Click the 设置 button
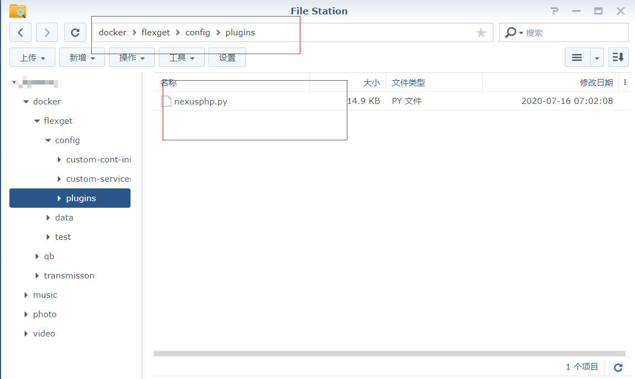635x379 pixels. point(227,57)
